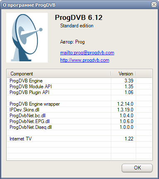This screenshot has height=179, width=159.
Task: Open the mailto:prog@progdvb.com link
Action: coord(87,53)
